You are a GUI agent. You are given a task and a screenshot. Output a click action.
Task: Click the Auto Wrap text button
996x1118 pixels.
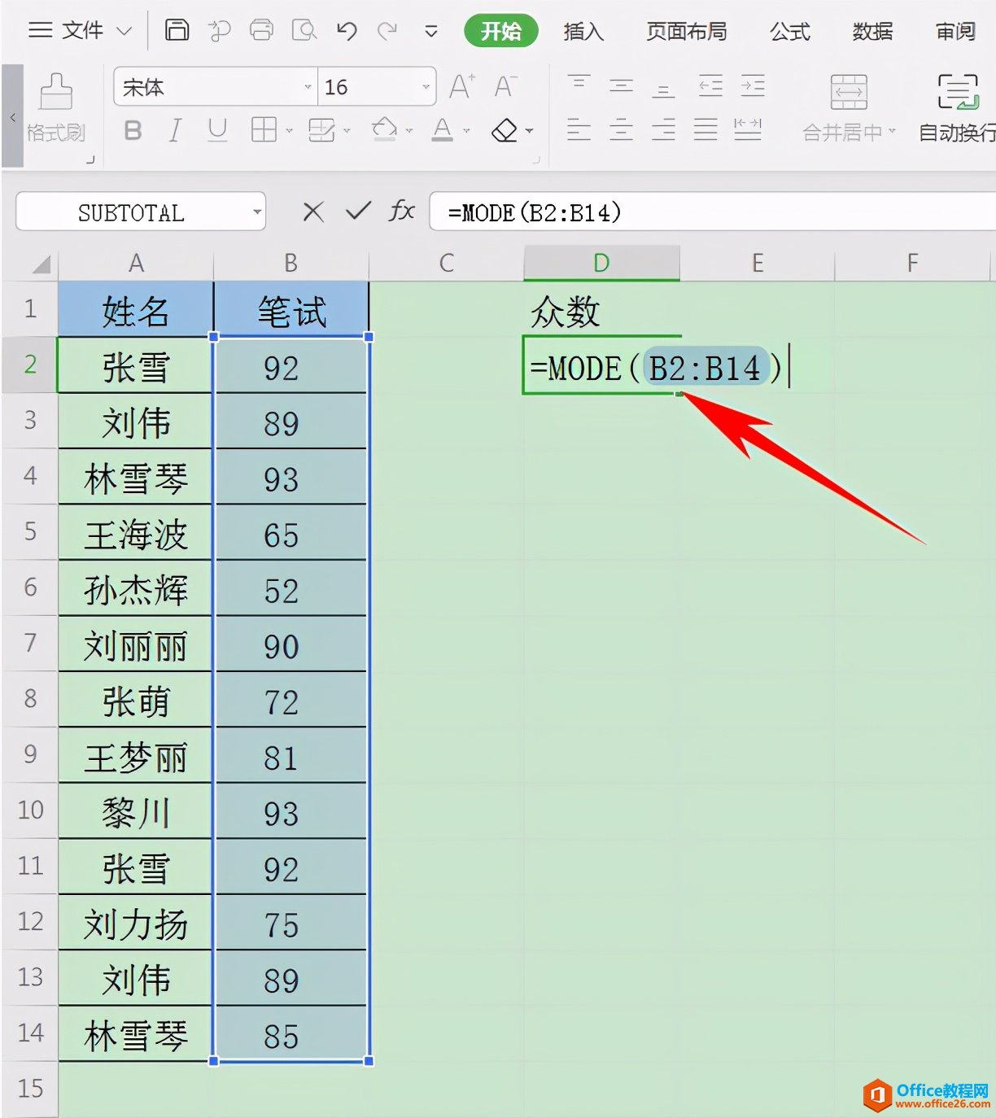click(x=958, y=107)
